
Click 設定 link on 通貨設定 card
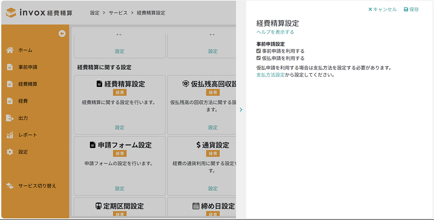coord(213,189)
